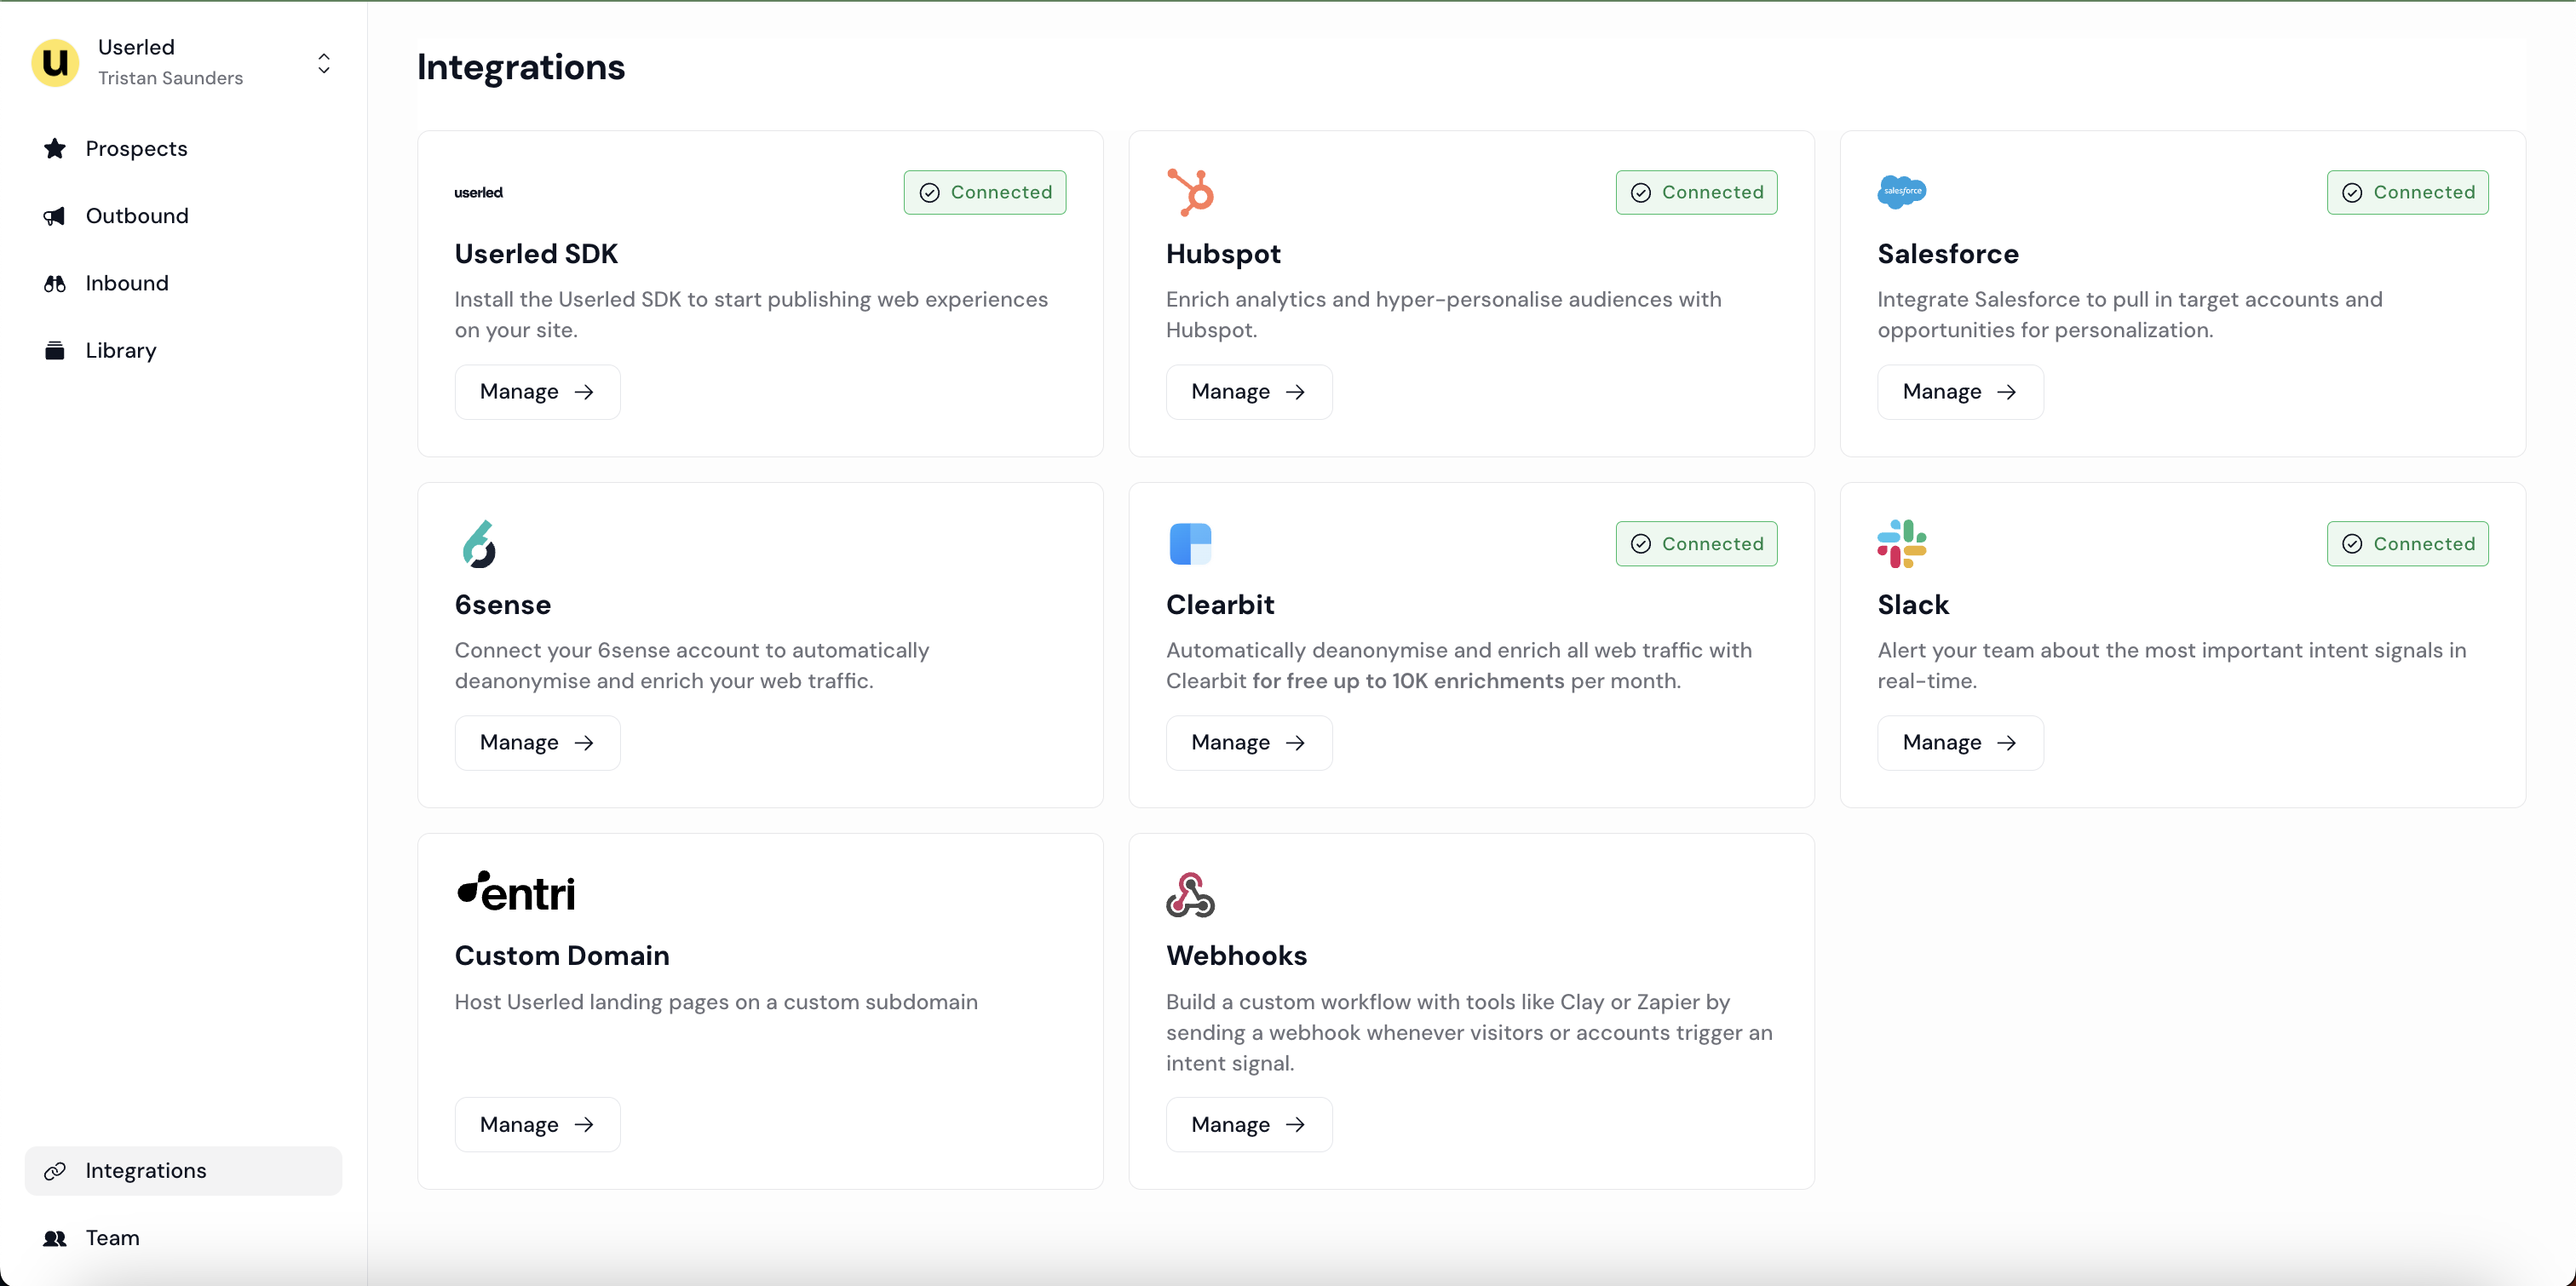Manage the Webhooks integration
This screenshot has height=1286, width=2576.
(x=1248, y=1125)
